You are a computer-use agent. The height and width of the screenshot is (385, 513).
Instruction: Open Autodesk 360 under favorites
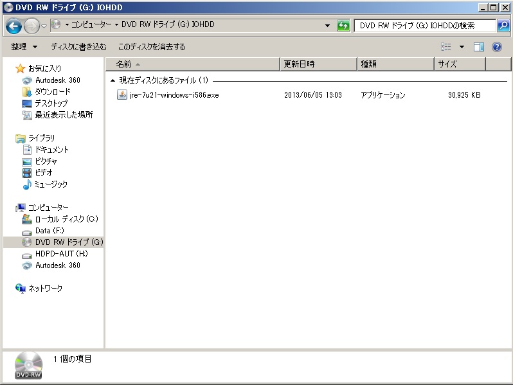coord(58,80)
